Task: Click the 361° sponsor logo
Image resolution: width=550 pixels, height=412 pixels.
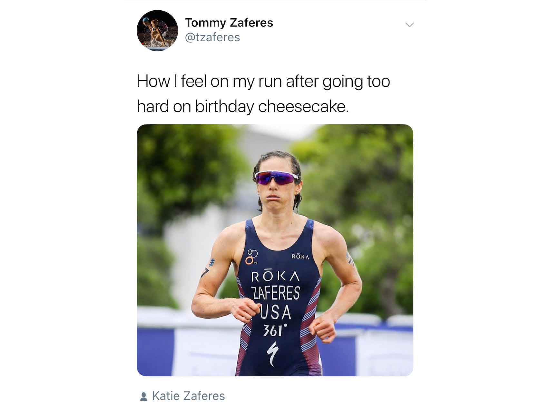Action: tap(275, 330)
